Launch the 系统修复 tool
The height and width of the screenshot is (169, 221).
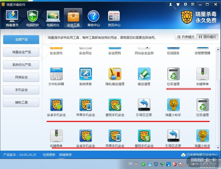click(86, 74)
